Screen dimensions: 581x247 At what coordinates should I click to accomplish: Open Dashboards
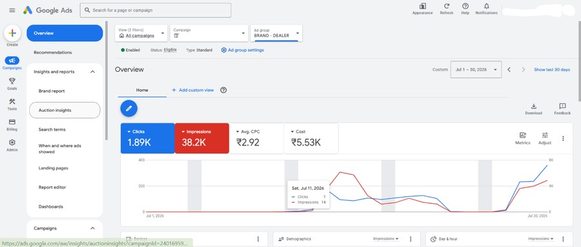click(x=51, y=206)
